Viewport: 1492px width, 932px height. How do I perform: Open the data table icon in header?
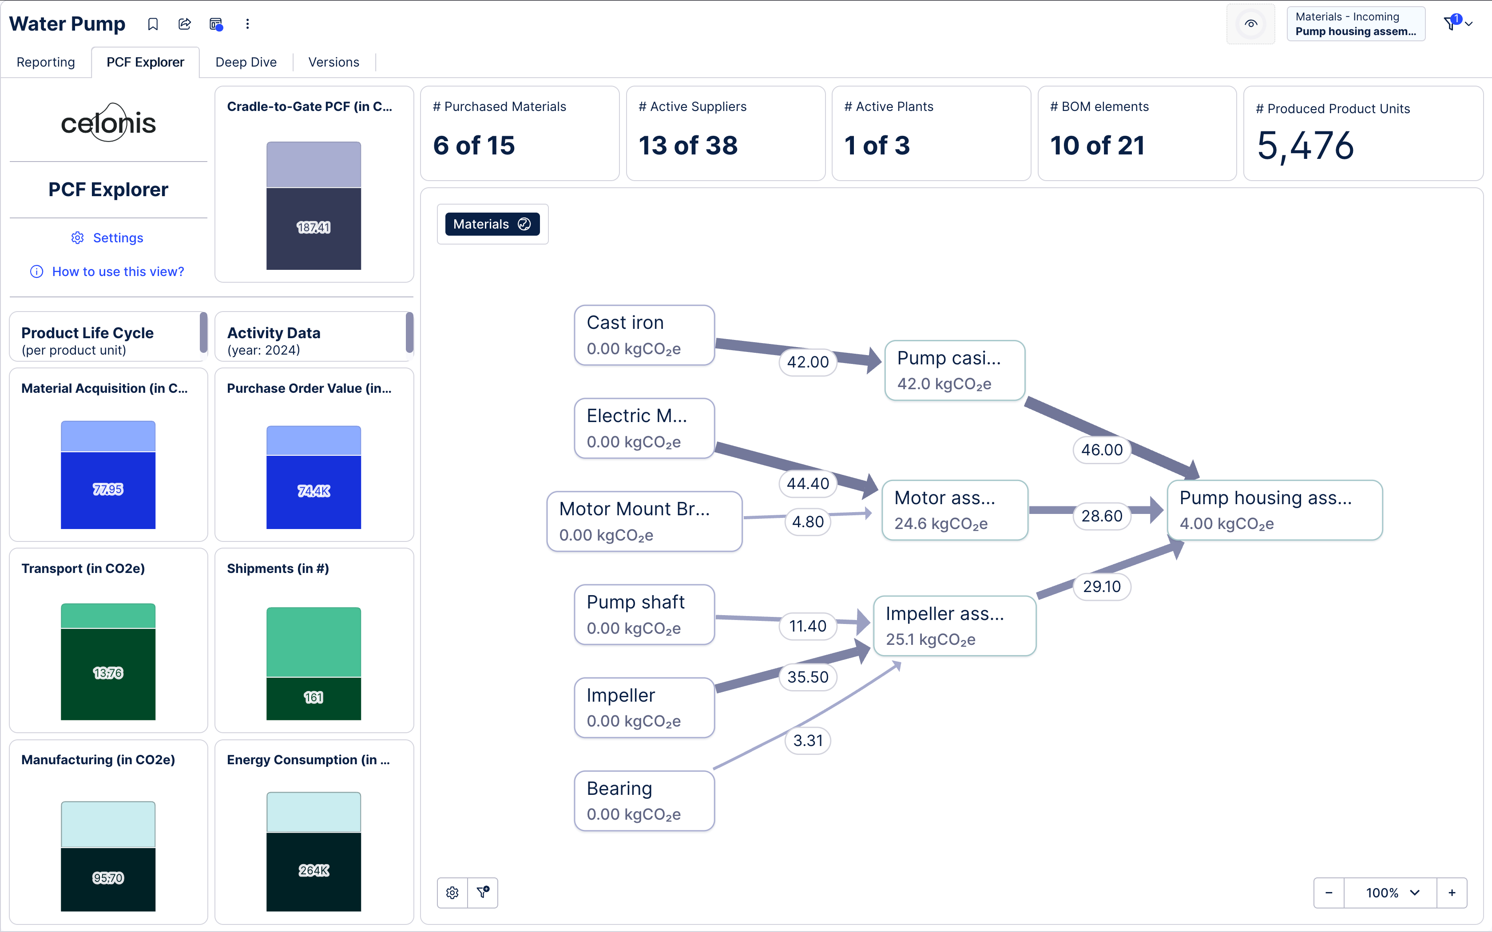216,24
